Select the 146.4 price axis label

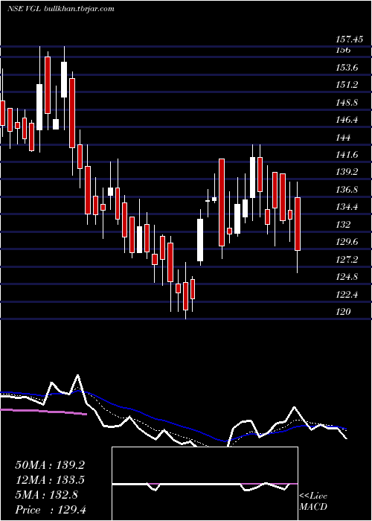coord(347,120)
